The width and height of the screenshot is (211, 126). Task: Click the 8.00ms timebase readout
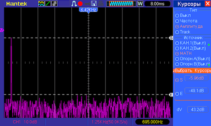pyautogui.click(x=157, y=4)
